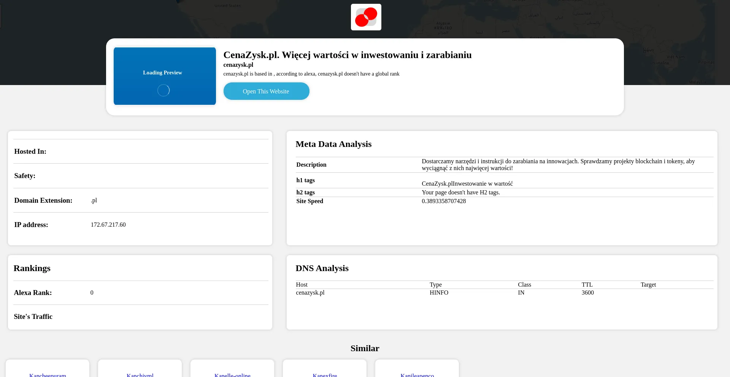Viewport: 730px width, 377px height.
Task: Click the alexa summary sentence under domain
Action: [311, 74]
